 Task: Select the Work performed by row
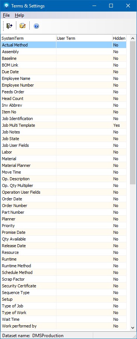point(63,326)
